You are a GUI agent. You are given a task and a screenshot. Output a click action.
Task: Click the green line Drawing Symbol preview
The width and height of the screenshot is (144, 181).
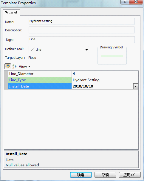click(112, 56)
